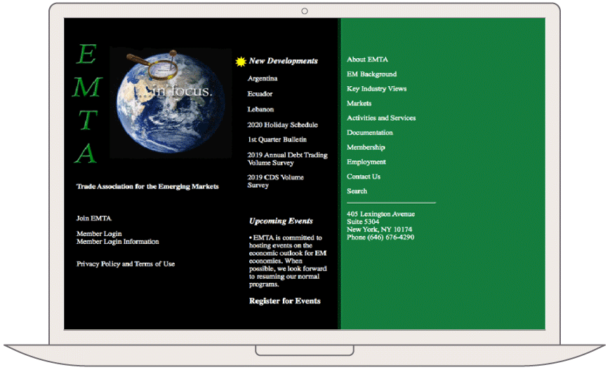Click the 'New York, NY 10174' line

pos(379,230)
